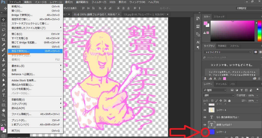Choose プリント(P)... in File menu
Image resolution: width=262 pixels, height=138 pixels.
click(35, 120)
